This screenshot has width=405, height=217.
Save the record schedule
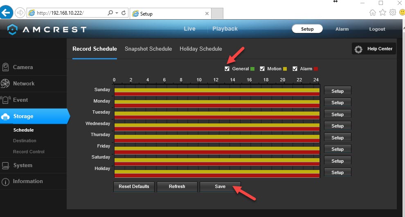pyautogui.click(x=220, y=186)
